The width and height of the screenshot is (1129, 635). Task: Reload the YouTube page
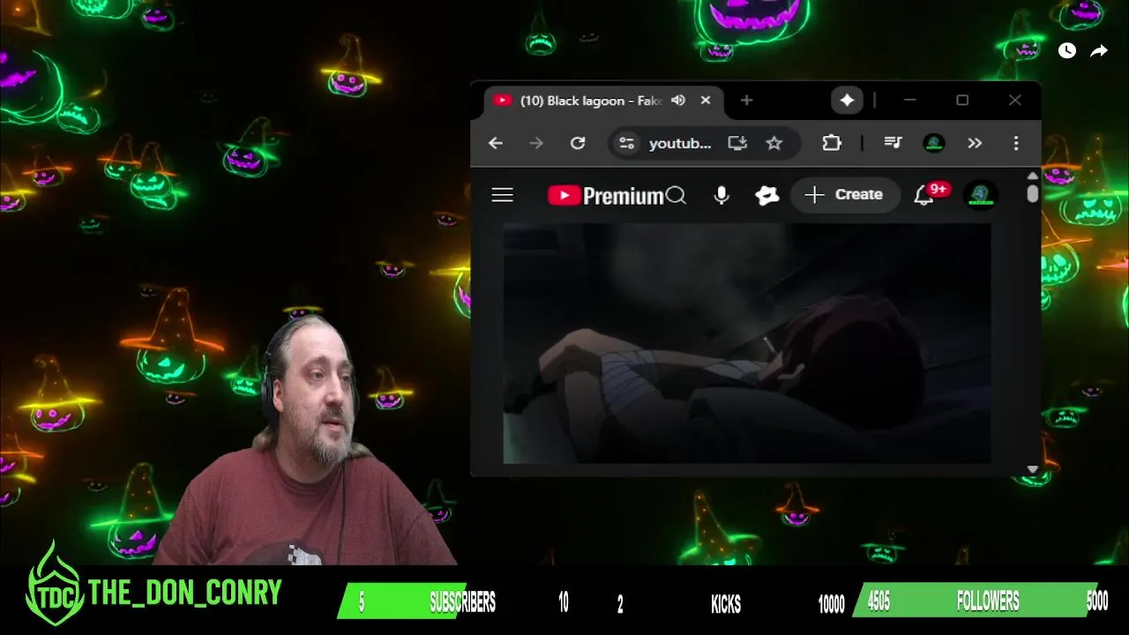coord(578,143)
